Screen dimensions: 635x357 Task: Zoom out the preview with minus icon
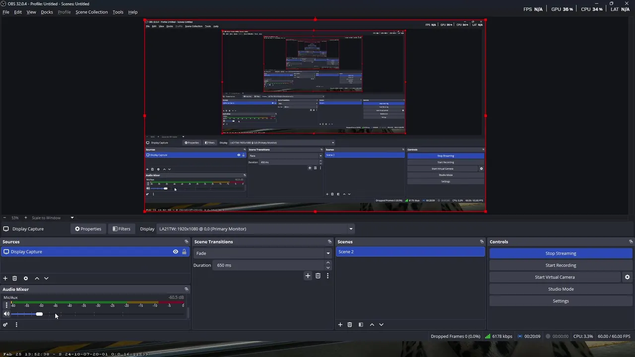(4, 218)
